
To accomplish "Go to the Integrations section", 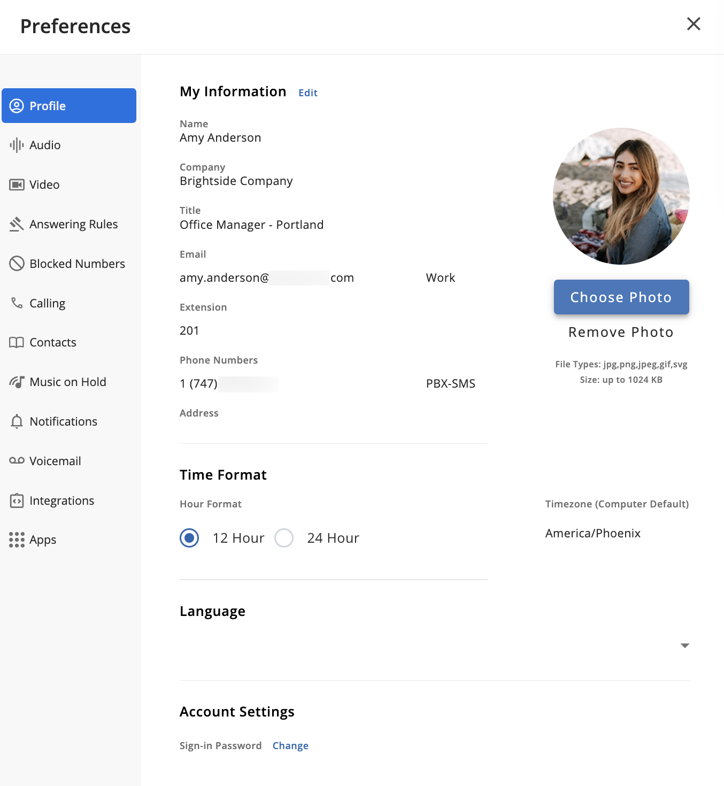I will (x=61, y=500).
